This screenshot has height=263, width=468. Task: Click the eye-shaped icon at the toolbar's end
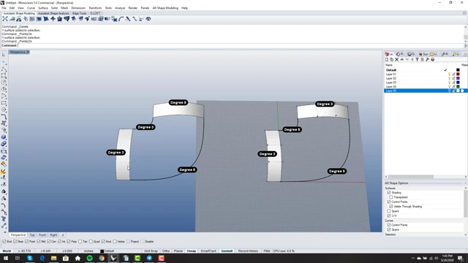[x=148, y=19]
